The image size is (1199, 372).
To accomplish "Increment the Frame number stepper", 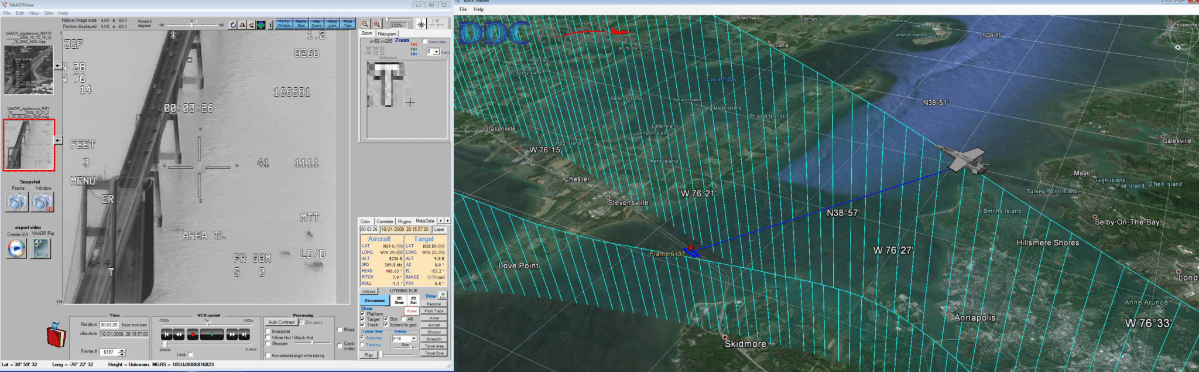I will [x=122, y=350].
